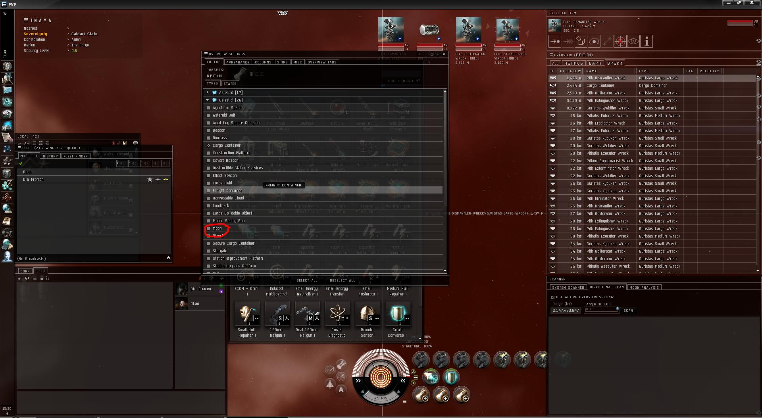The image size is (762, 418).
Task: Click the ship speed gauge showing 4.5 m/s
Action: click(380, 398)
